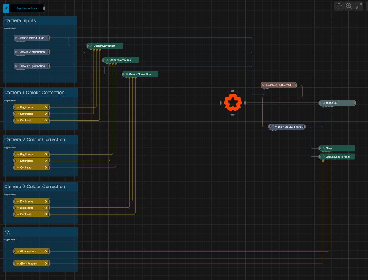Select the Tile Sheet: 256 x 256 node

coord(278,85)
